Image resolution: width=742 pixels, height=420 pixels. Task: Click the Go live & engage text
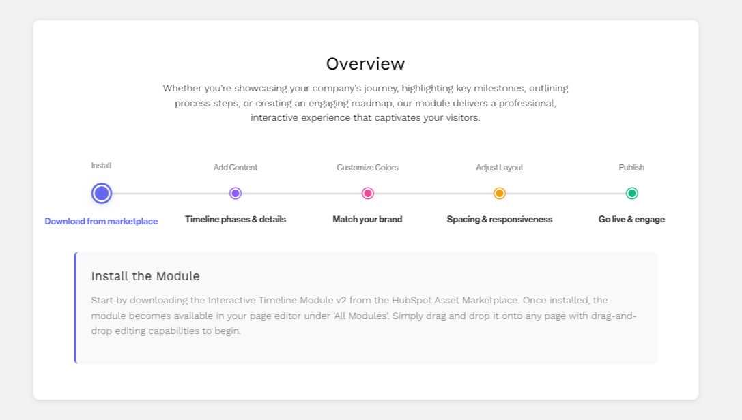(x=631, y=219)
